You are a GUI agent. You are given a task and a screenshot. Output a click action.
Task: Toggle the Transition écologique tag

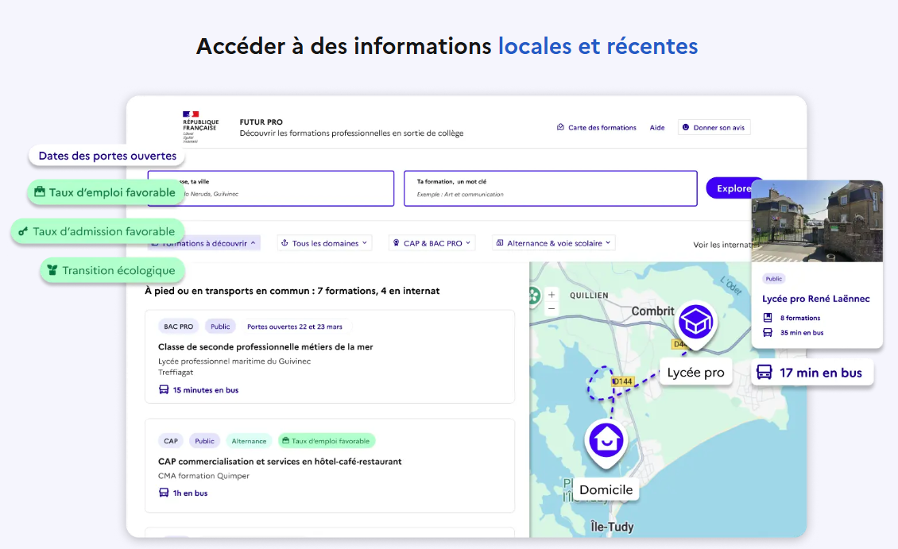point(112,270)
